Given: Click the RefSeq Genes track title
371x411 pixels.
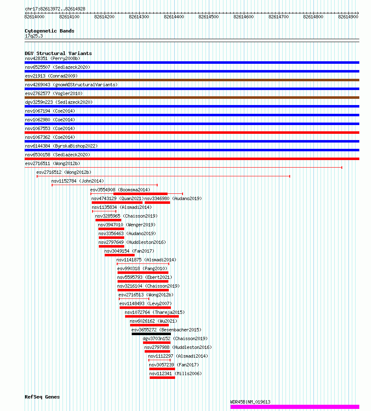Looking at the screenshot, I should [x=42, y=397].
